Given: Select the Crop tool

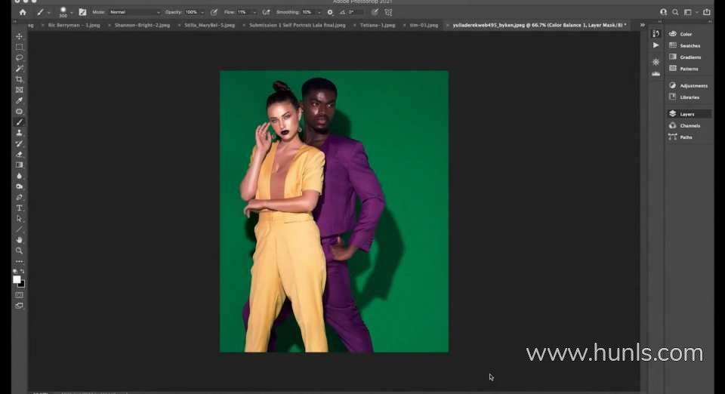Looking at the screenshot, I should (19, 79).
